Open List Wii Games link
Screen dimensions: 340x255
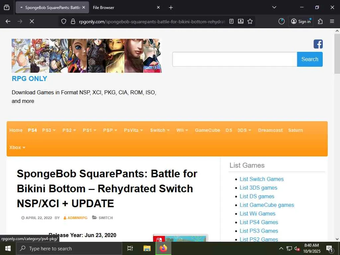tap(257, 213)
